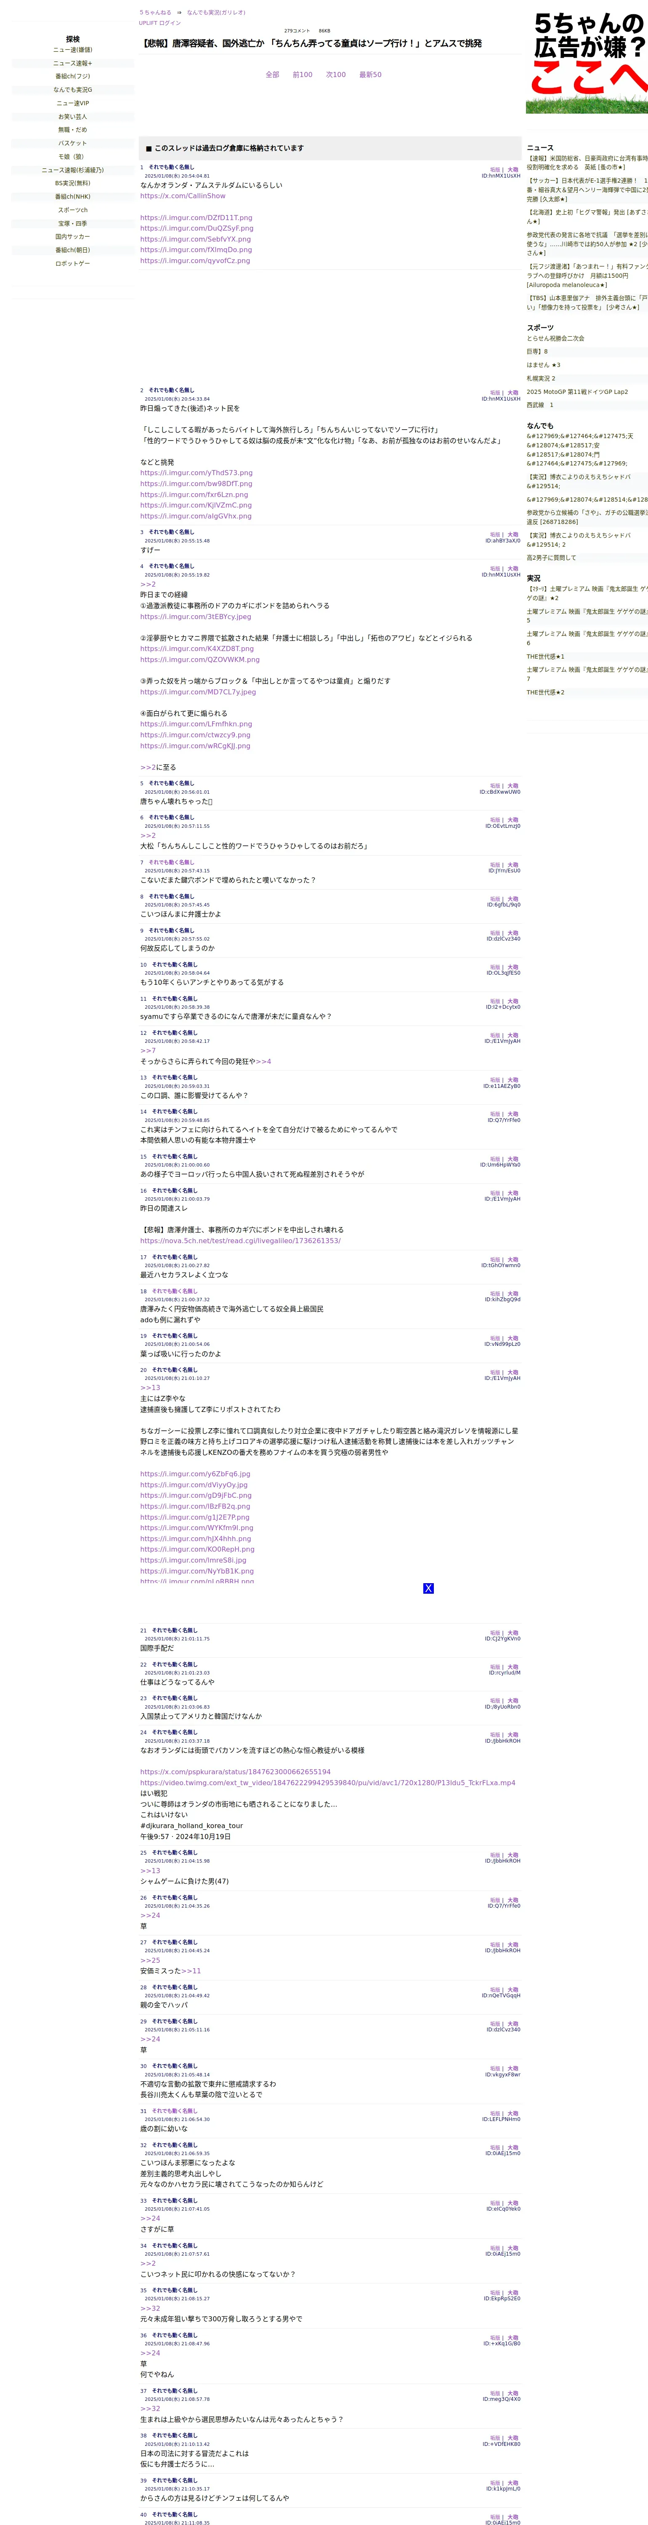Click the UPLIFT link

147,23
